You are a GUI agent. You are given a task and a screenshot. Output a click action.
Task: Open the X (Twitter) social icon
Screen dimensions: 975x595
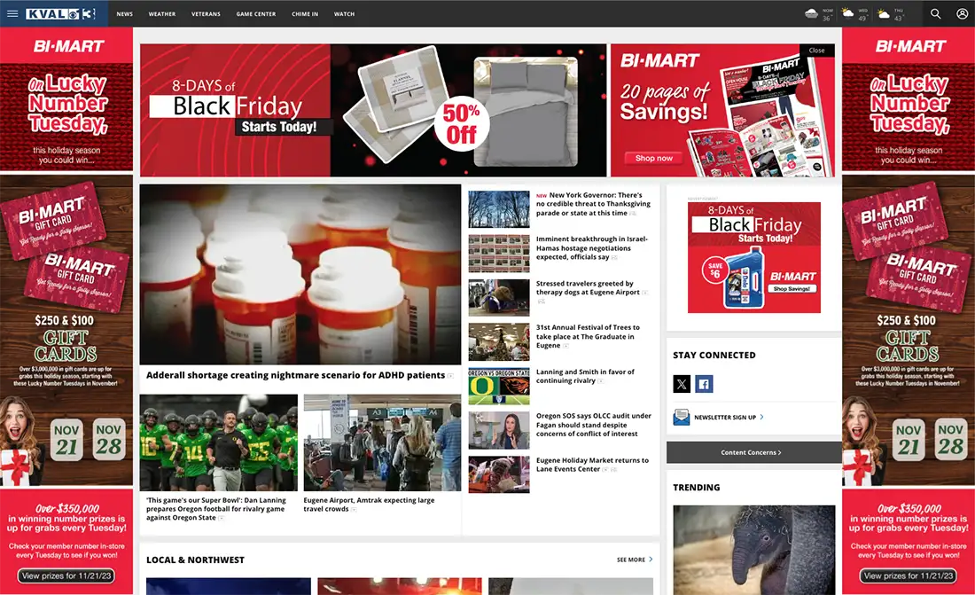coord(682,384)
